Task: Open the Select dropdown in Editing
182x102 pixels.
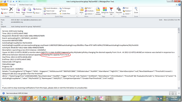Action: click(x=127, y=14)
